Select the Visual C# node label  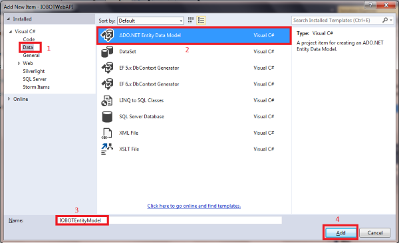click(x=25, y=31)
